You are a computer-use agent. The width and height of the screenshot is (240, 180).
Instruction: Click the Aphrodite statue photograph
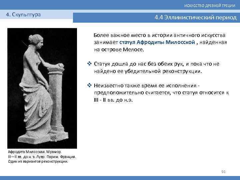[42, 88]
